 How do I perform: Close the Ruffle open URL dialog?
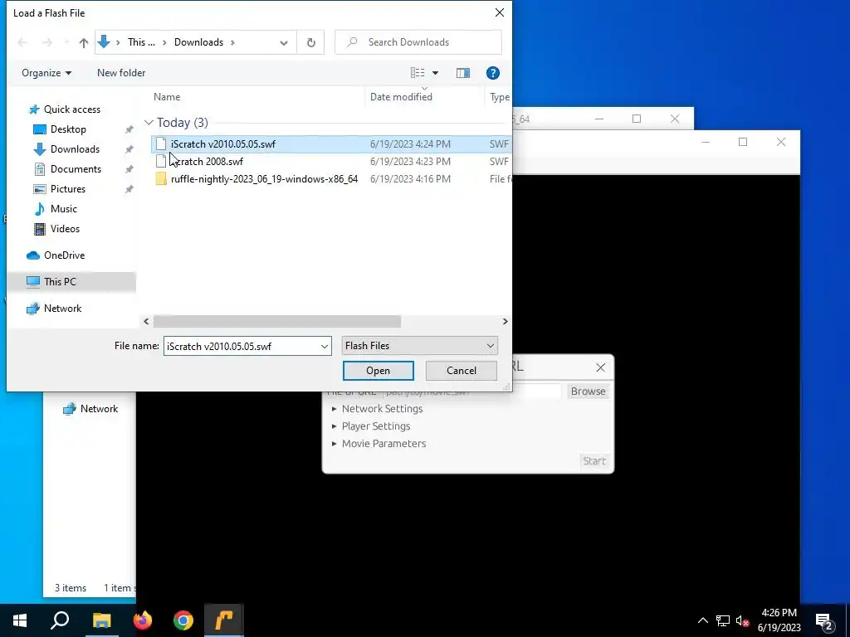click(x=600, y=367)
